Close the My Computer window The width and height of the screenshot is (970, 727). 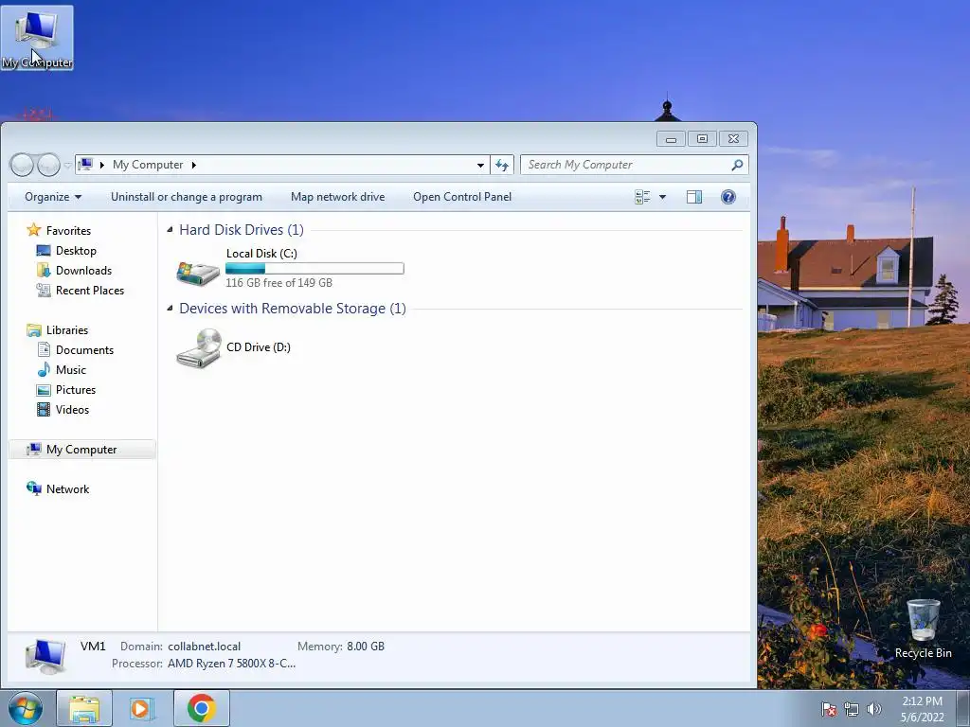(734, 139)
